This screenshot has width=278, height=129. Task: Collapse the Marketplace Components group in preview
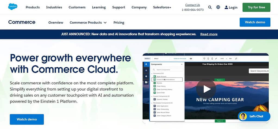[152, 103]
